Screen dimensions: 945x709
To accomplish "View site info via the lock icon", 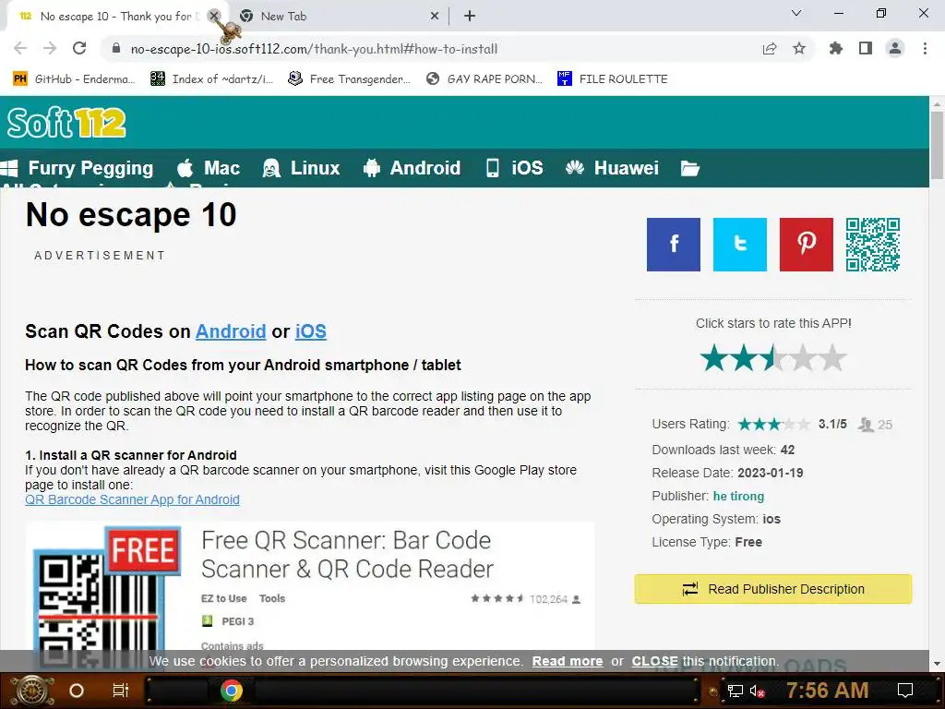I will (116, 49).
